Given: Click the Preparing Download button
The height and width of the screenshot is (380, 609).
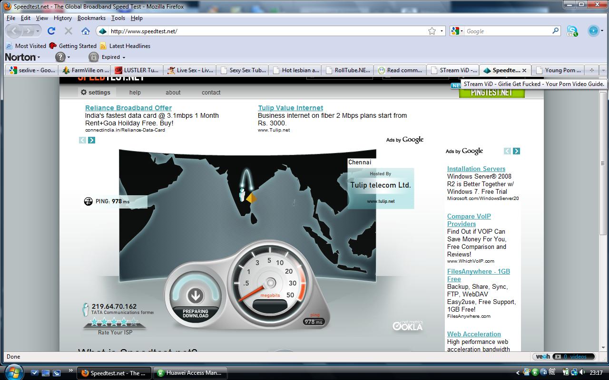Looking at the screenshot, I should [196, 296].
